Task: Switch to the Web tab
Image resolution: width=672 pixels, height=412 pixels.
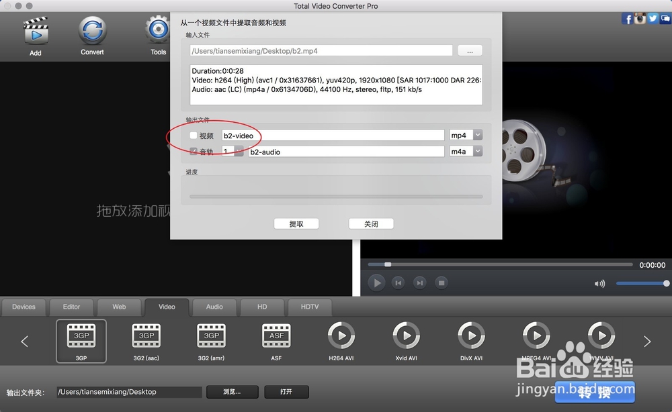Action: tap(119, 307)
